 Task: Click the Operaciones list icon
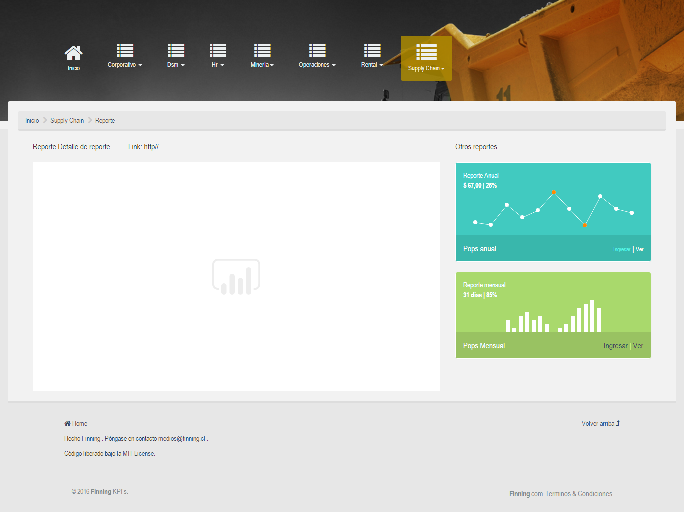[317, 50]
